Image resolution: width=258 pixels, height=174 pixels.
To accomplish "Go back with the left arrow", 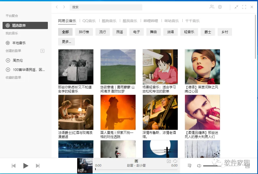I will 57,7.
